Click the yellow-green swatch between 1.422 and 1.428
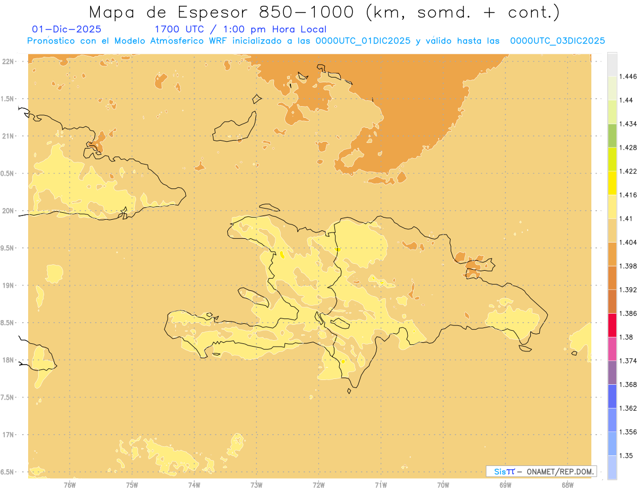637x492 pixels. pos(612,159)
